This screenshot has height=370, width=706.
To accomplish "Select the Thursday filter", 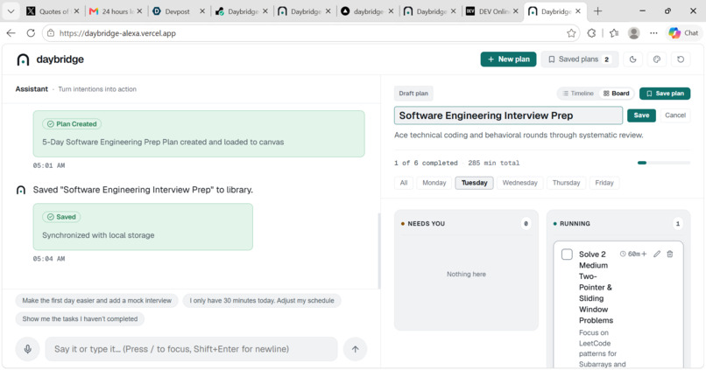I will click(x=567, y=183).
